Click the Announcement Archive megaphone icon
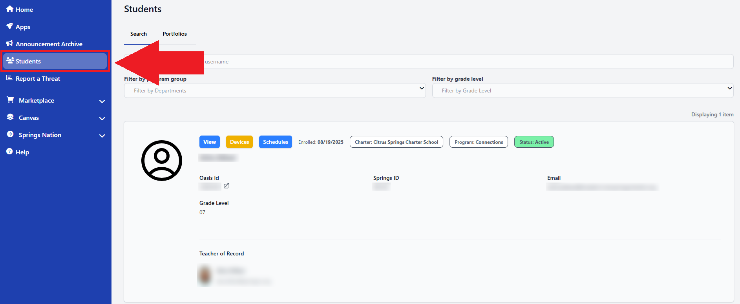The image size is (740, 304). click(10, 43)
